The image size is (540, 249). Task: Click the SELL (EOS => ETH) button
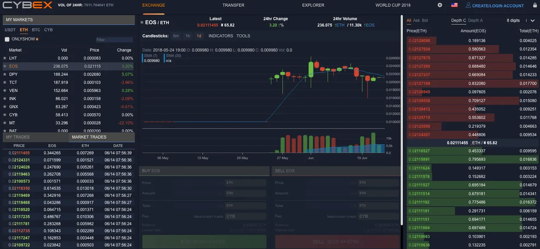point(337,241)
